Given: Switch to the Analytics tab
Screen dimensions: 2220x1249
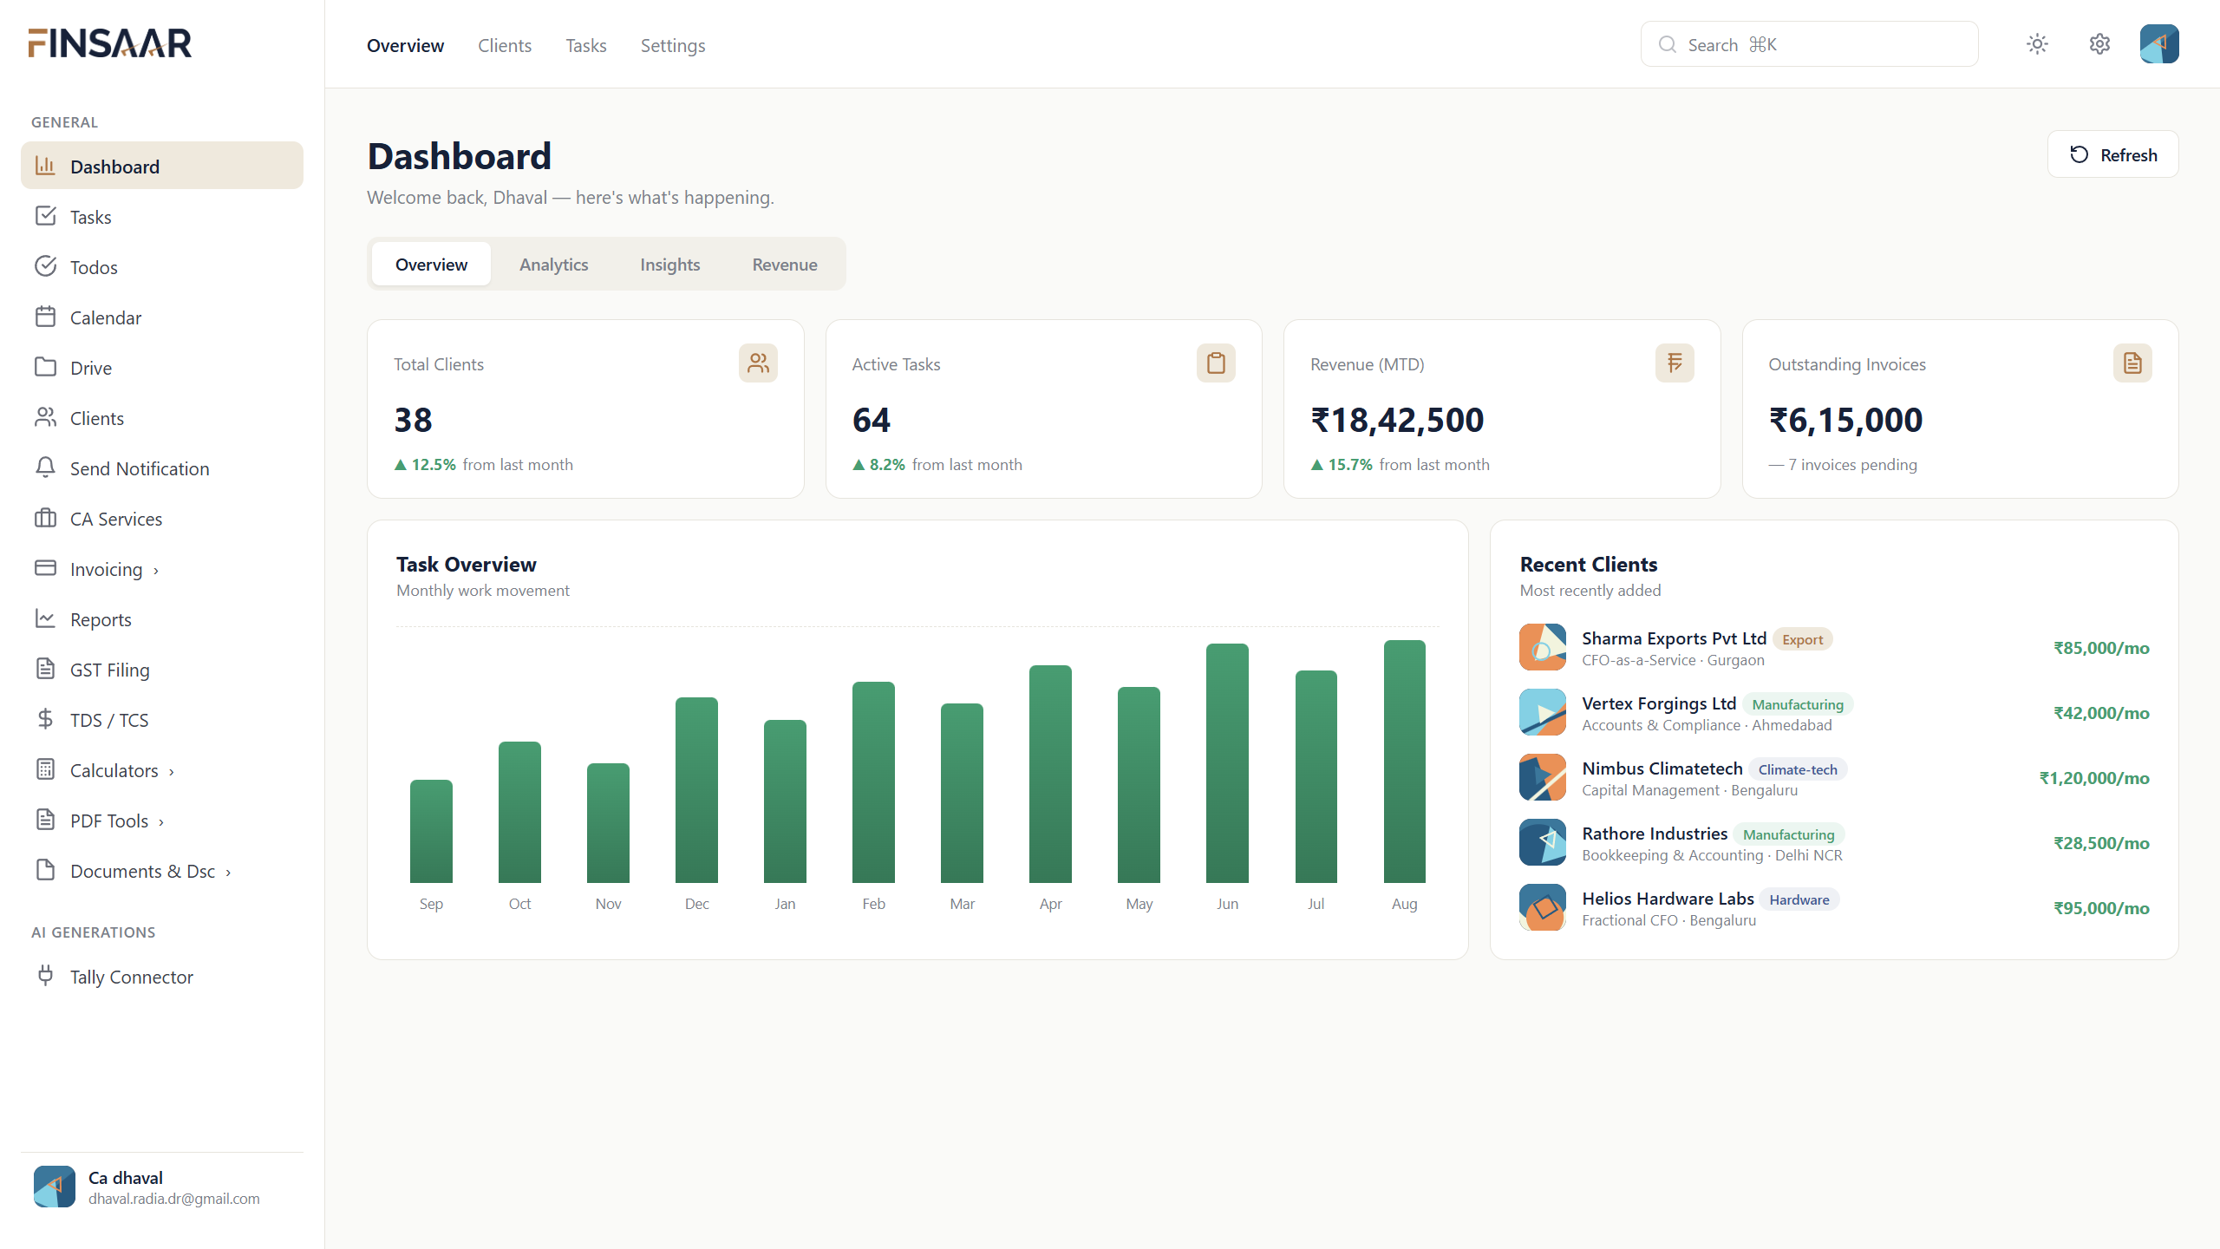Looking at the screenshot, I should (553, 265).
